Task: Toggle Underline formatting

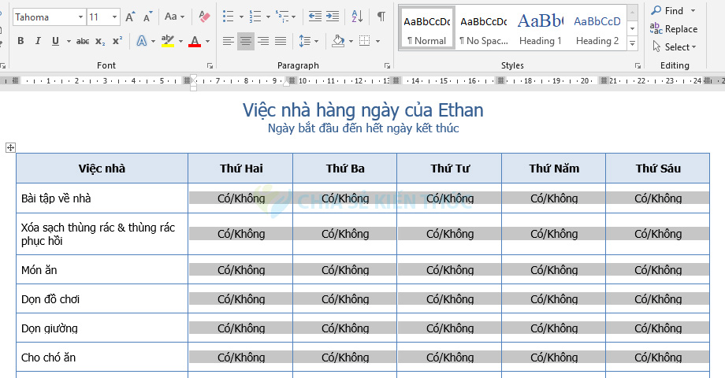Action: 55,41
